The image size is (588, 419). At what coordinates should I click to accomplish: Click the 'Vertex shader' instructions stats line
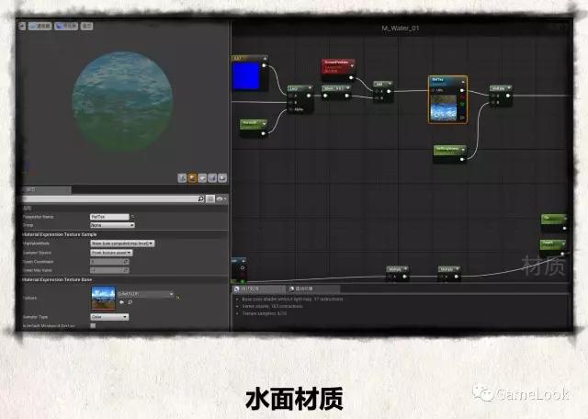coord(272,306)
